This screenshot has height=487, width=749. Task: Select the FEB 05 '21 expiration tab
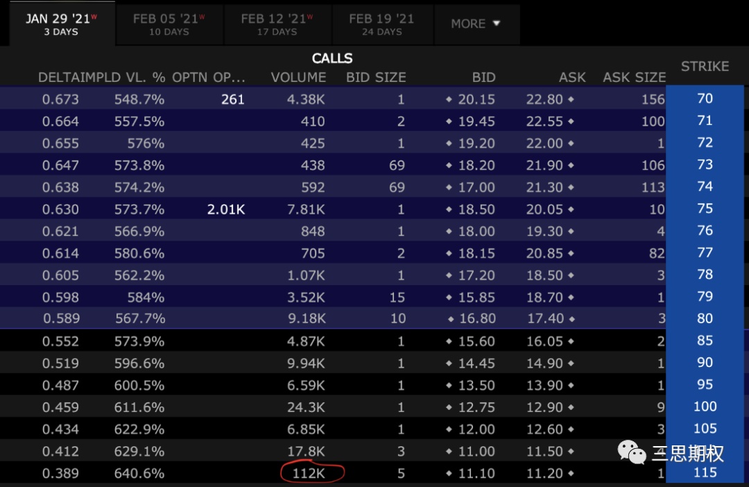[169, 24]
